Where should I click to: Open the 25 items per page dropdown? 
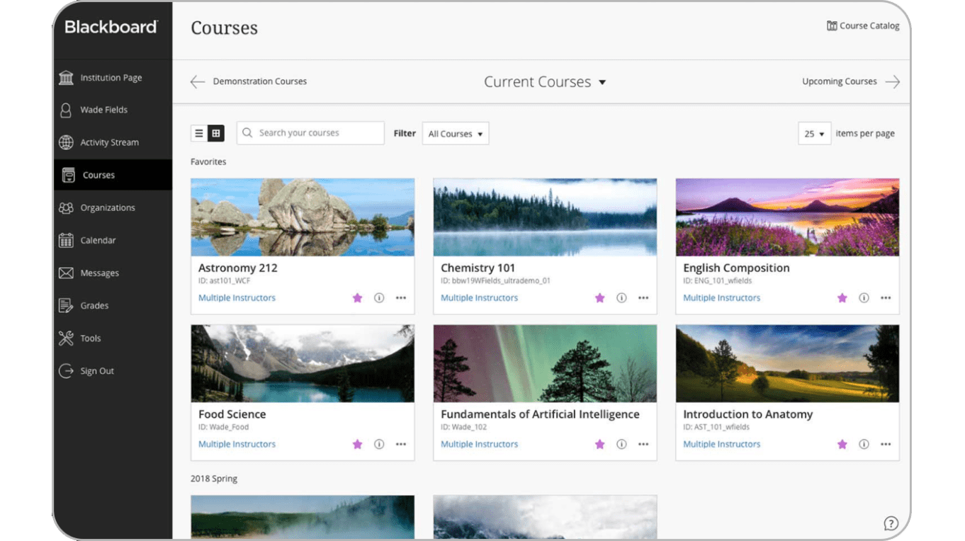pyautogui.click(x=814, y=134)
